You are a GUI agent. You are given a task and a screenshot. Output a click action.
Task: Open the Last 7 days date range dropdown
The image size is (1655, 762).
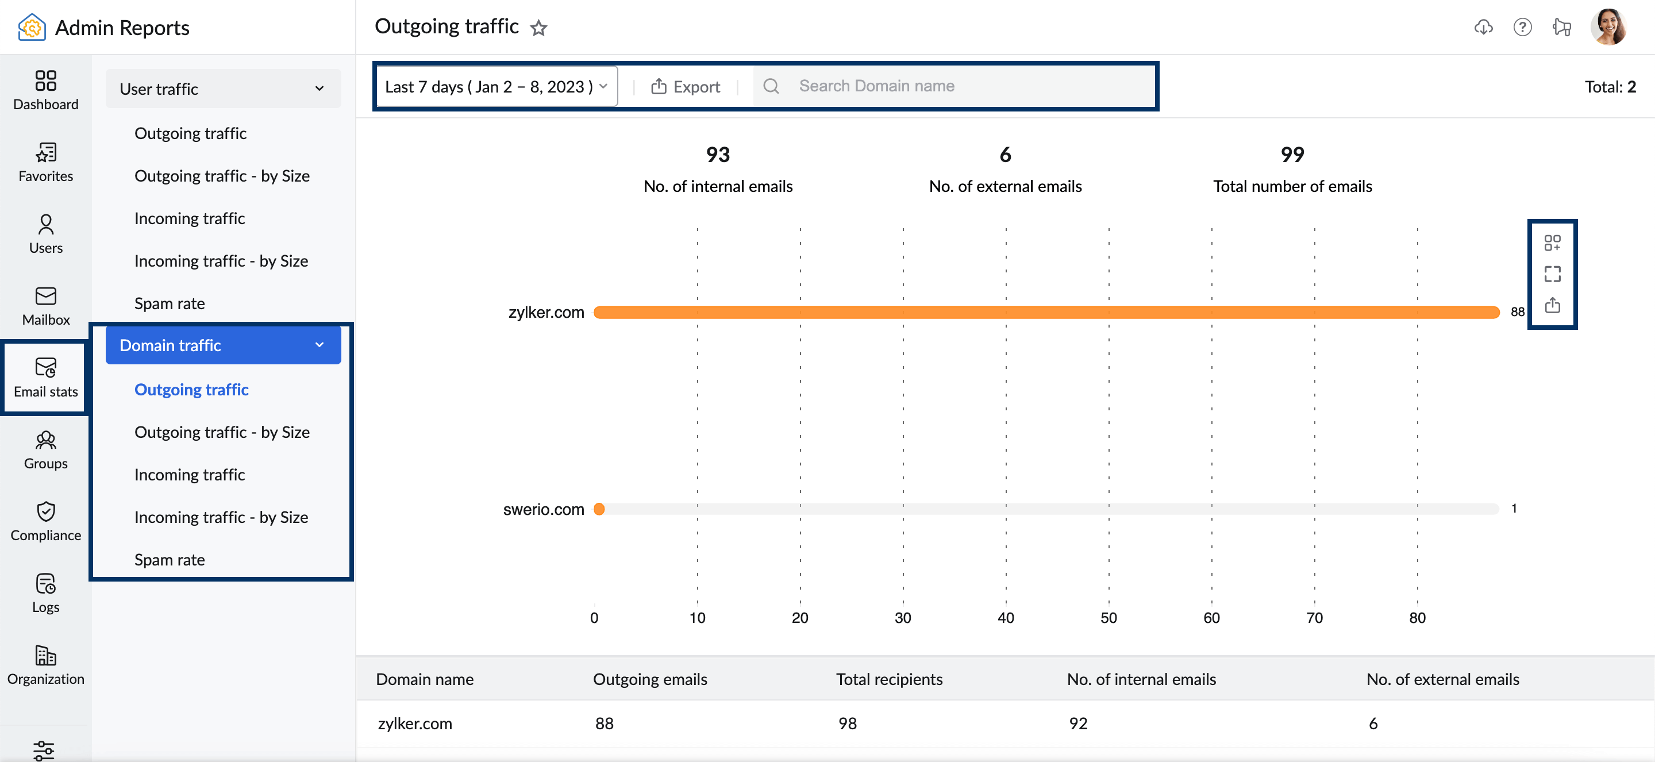tap(496, 86)
